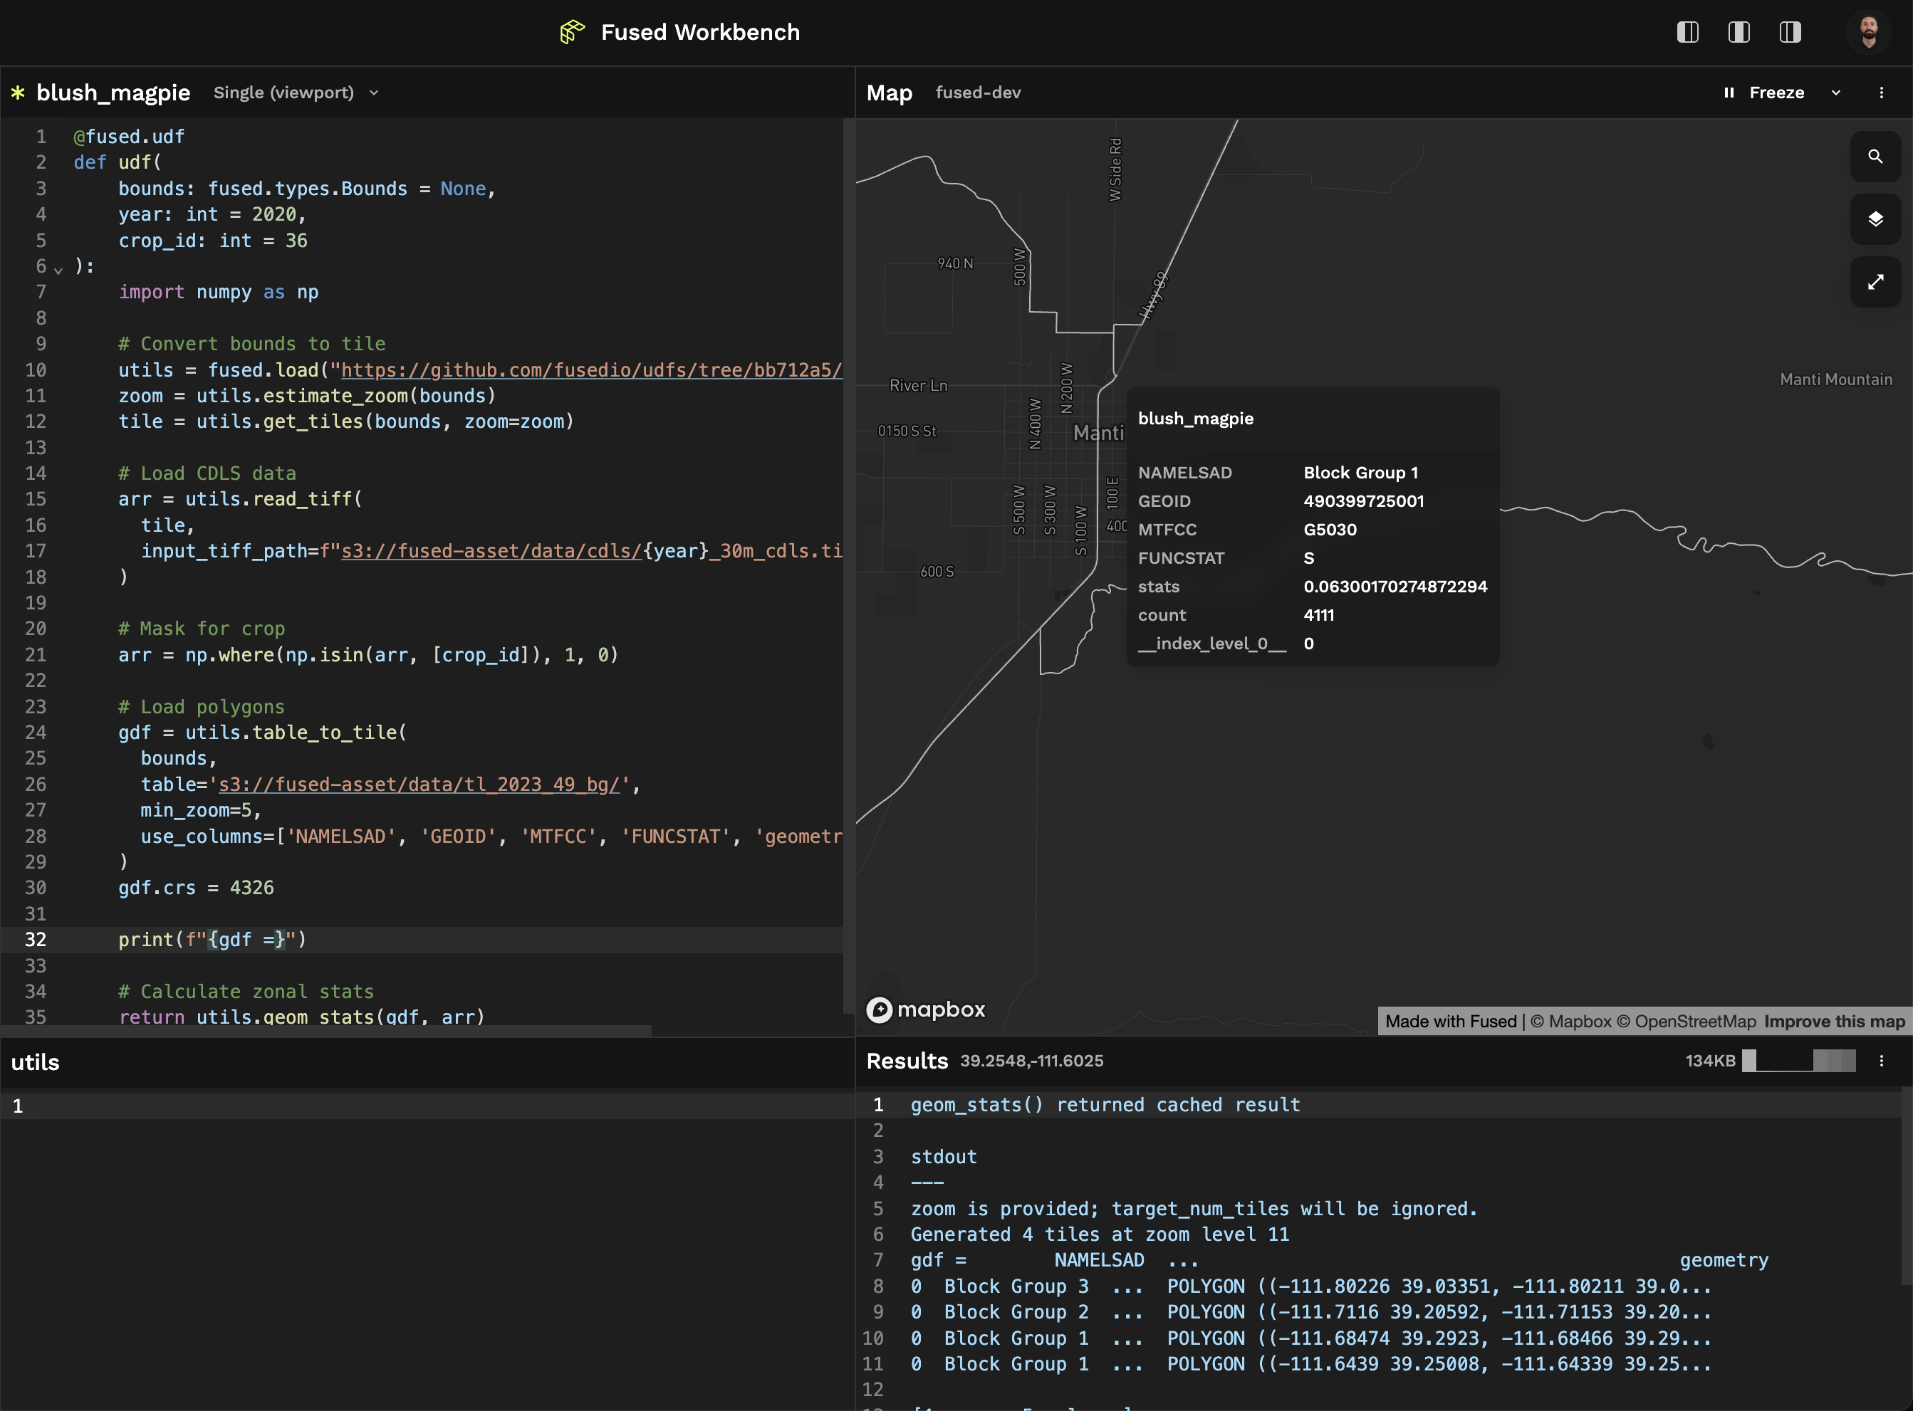
Task: Expand the map to fullscreen
Action: click(x=1875, y=282)
